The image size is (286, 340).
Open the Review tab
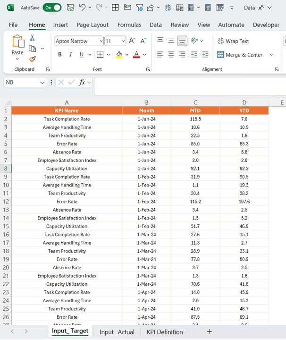(x=180, y=25)
